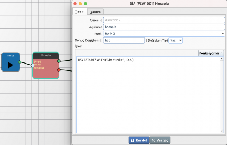Click green output port of Başla node
Image resolution: width=227 pixels, height=145 pixels.
pyautogui.click(x=20, y=62)
